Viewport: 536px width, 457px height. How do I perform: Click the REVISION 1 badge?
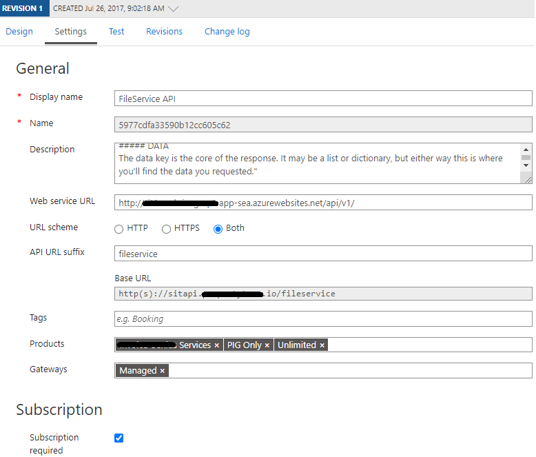pyautogui.click(x=25, y=8)
